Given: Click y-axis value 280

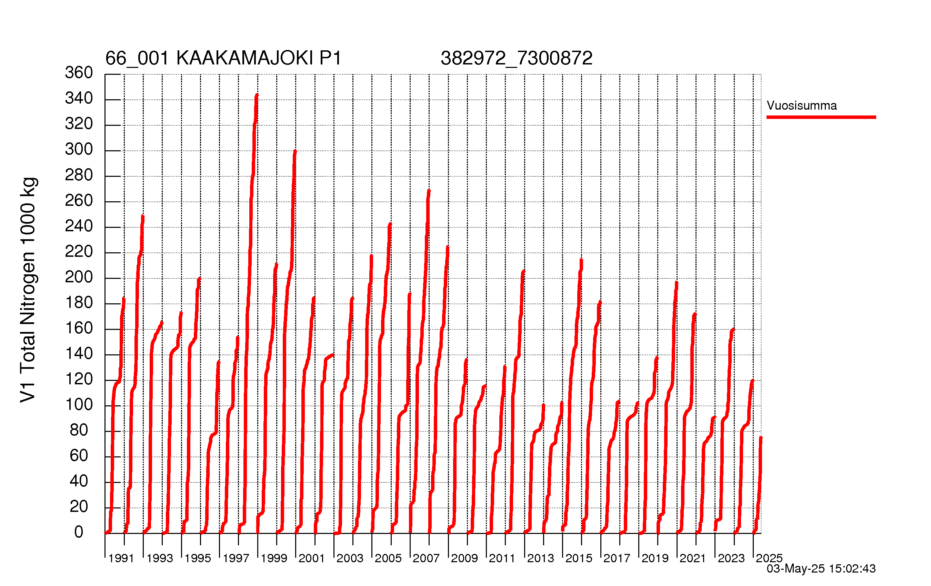Looking at the screenshot, I should pyautogui.click(x=79, y=175).
